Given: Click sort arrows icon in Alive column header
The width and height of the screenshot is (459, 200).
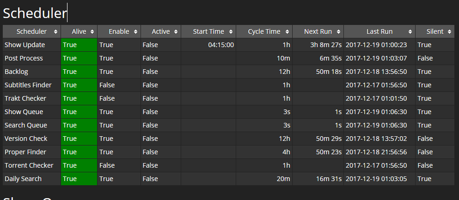Looking at the screenshot, I should click(x=92, y=32).
